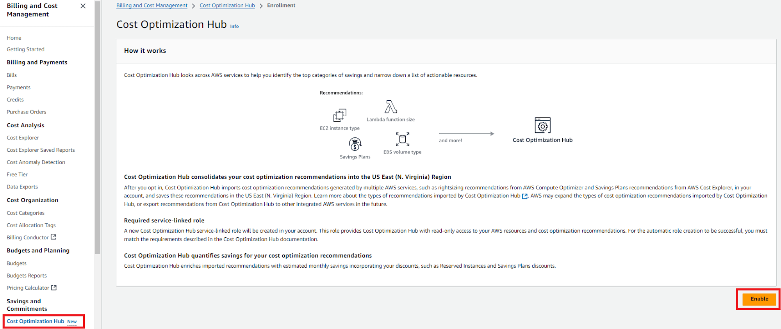Viewport: 781px width, 329px height.
Task: Open Budgets Reports in the sidebar
Action: click(x=27, y=276)
